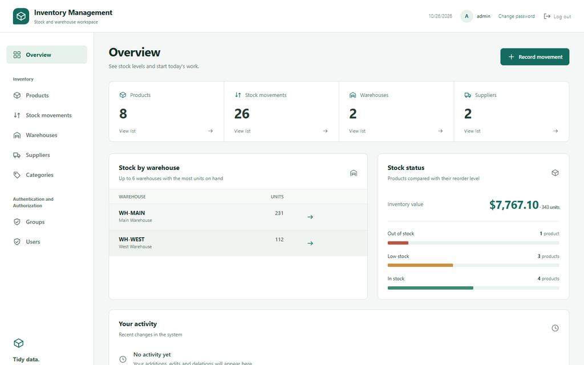
Task: Click the No activity yet message
Action: click(152, 355)
